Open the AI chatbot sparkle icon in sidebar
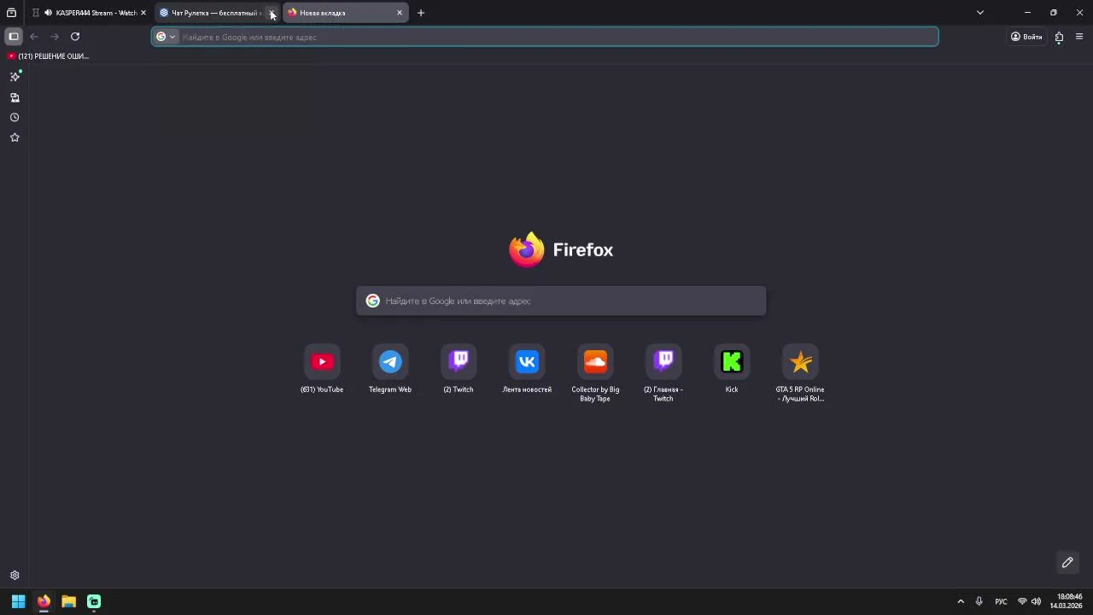The height and width of the screenshot is (615, 1093). (x=15, y=77)
